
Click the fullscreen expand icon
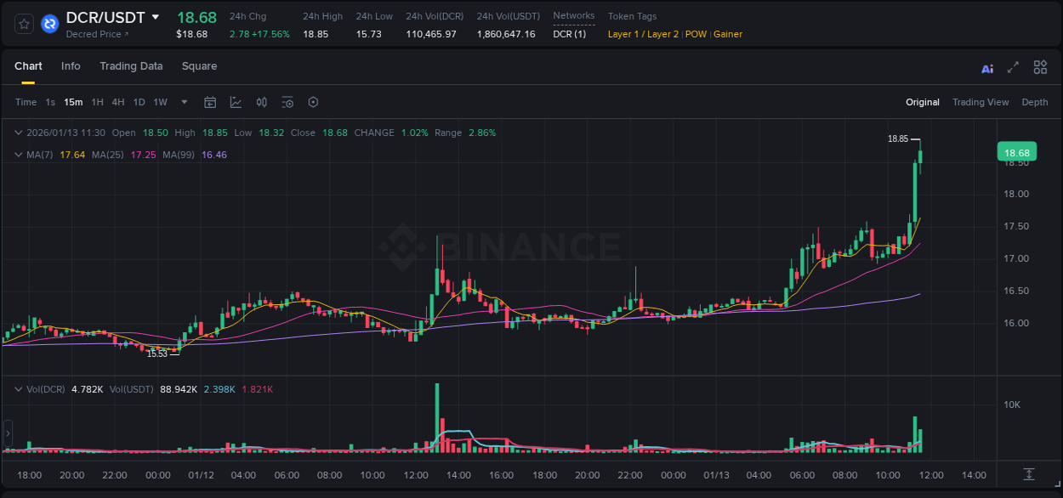click(1012, 67)
